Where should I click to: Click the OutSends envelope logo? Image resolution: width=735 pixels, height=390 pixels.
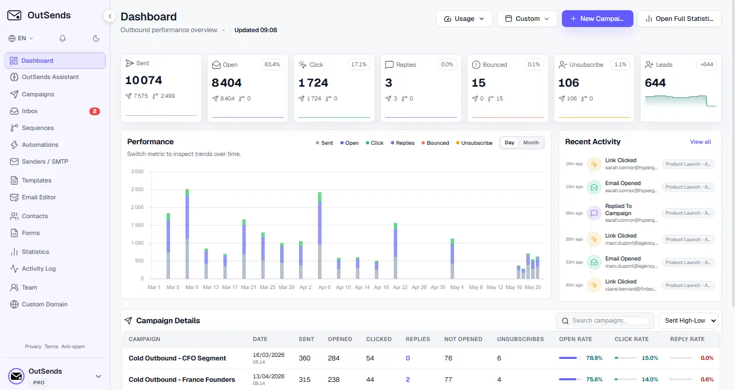point(14,15)
